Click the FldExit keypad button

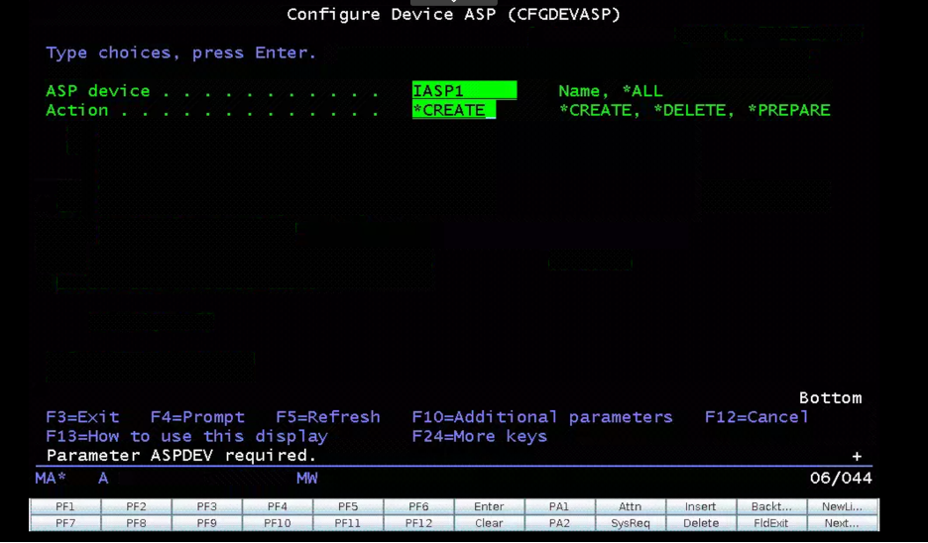[771, 523]
